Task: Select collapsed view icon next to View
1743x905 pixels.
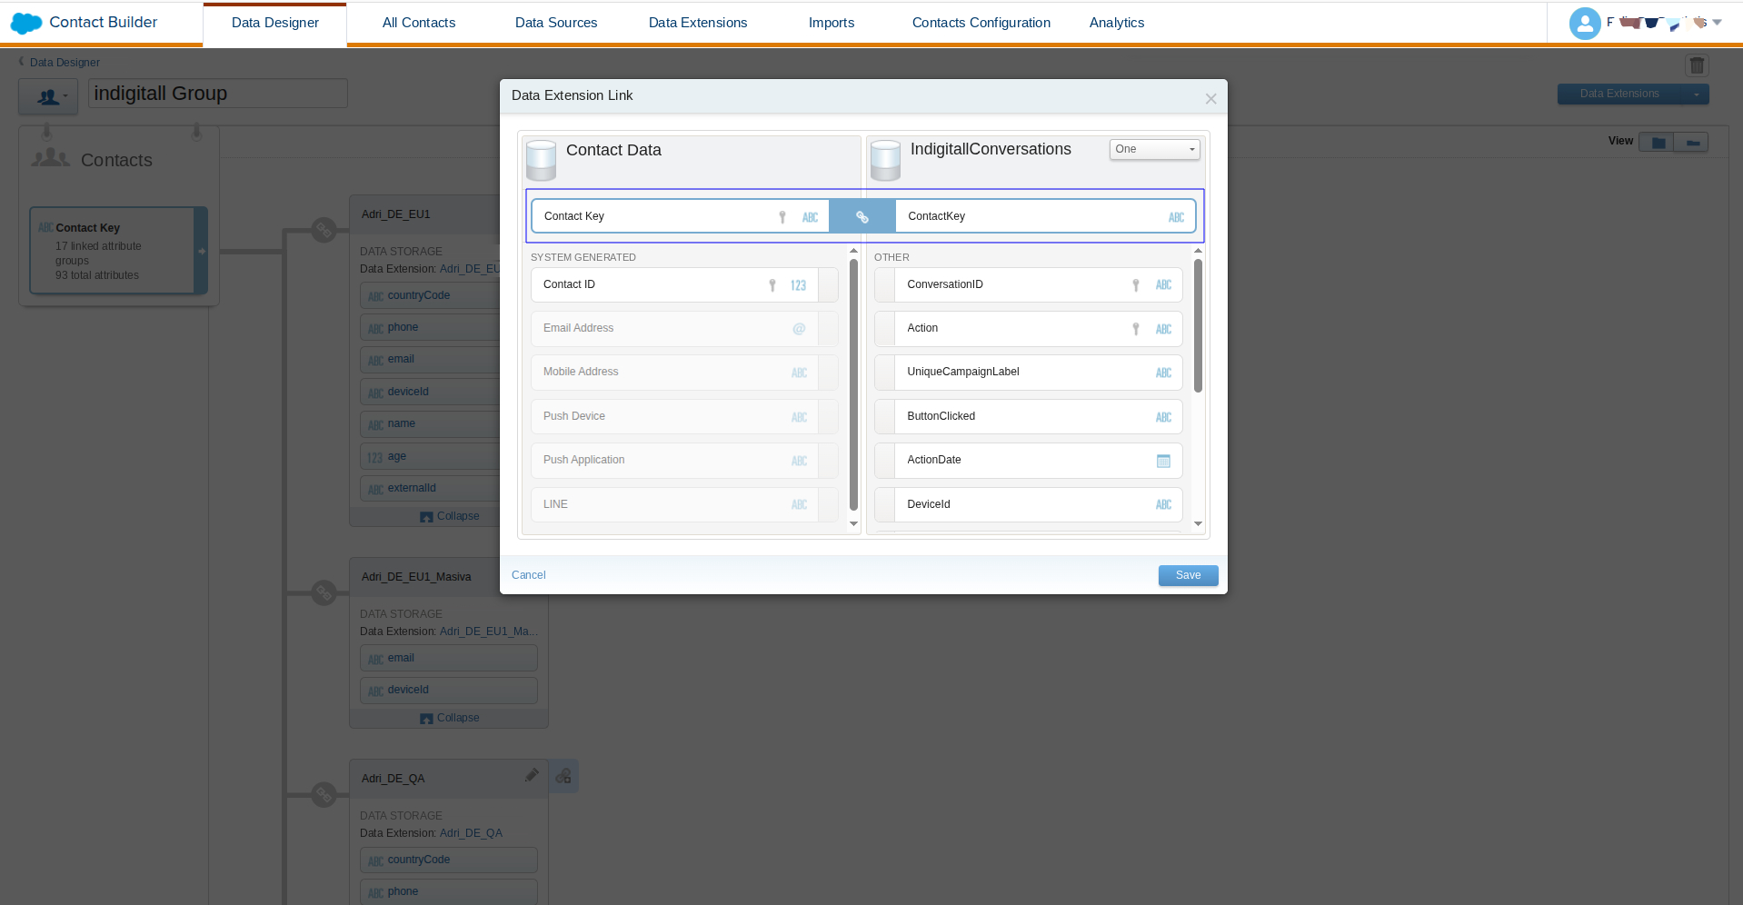Action: click(1692, 143)
